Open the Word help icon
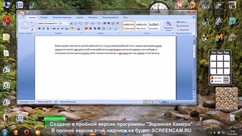The image size is (242, 136). (194, 17)
